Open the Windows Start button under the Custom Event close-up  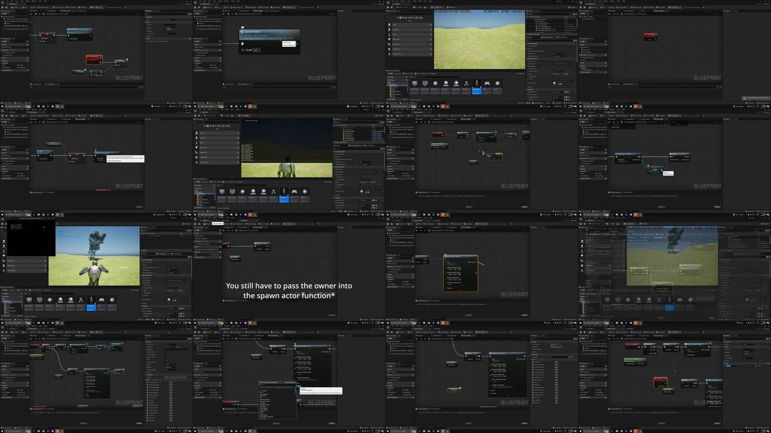(x=195, y=106)
